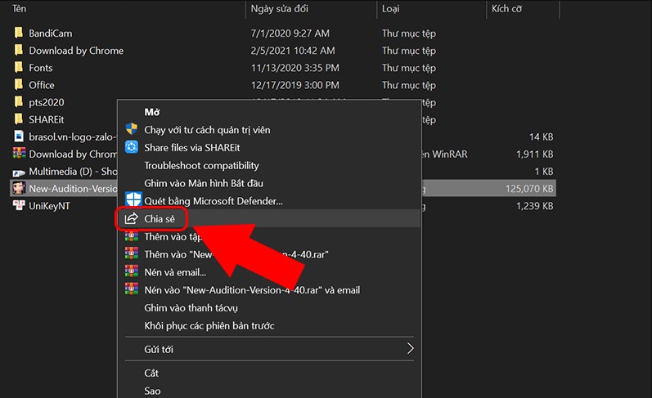This screenshot has width=652, height=398.
Task: Click the Office folder icon
Action: tap(19, 84)
